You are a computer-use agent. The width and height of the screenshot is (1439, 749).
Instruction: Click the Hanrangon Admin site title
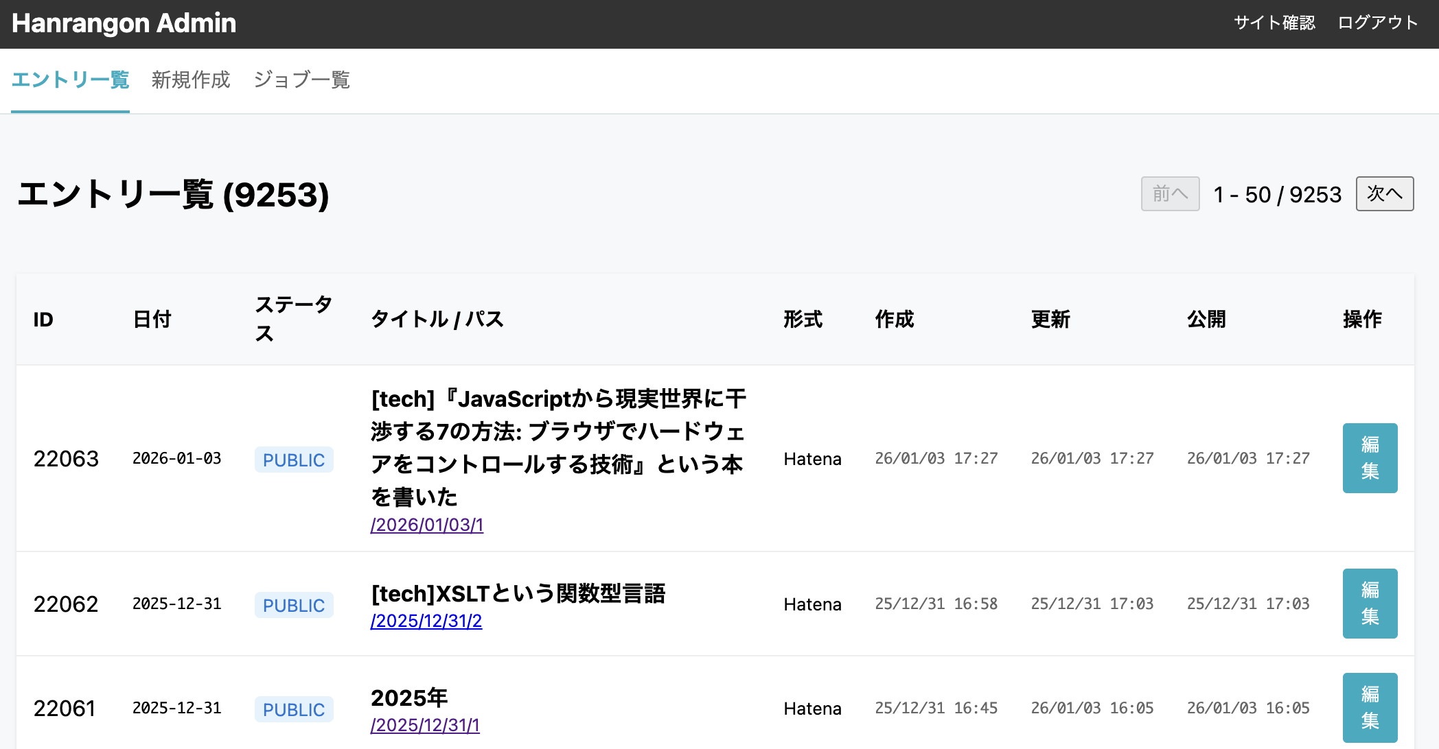click(x=124, y=23)
